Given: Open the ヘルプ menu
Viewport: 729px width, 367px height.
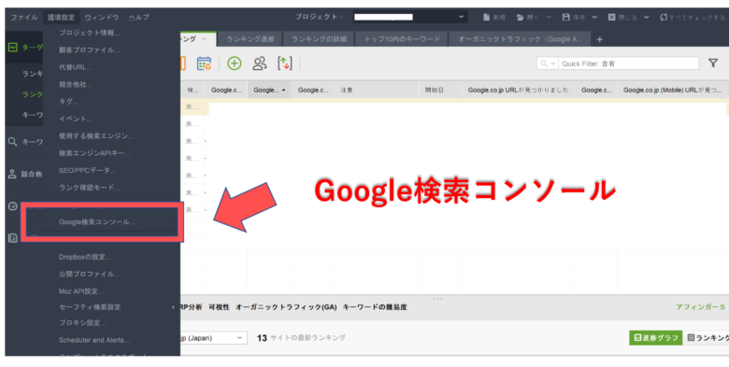Looking at the screenshot, I should (x=138, y=17).
